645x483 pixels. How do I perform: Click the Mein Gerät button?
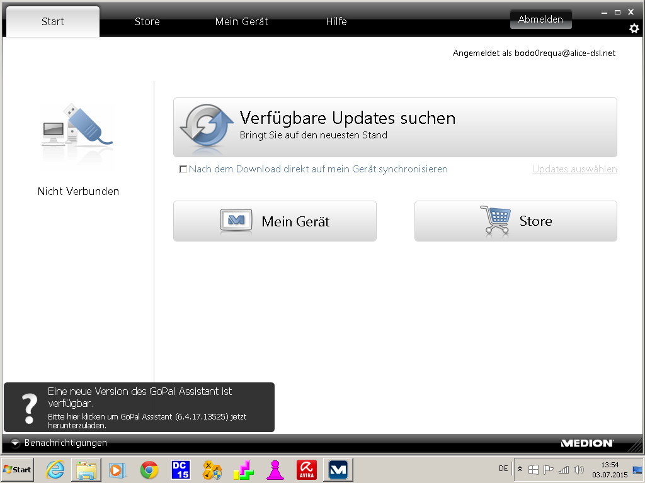point(275,221)
